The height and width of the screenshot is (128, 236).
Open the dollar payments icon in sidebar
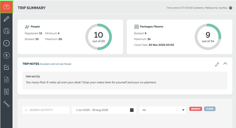[x=6, y=55]
